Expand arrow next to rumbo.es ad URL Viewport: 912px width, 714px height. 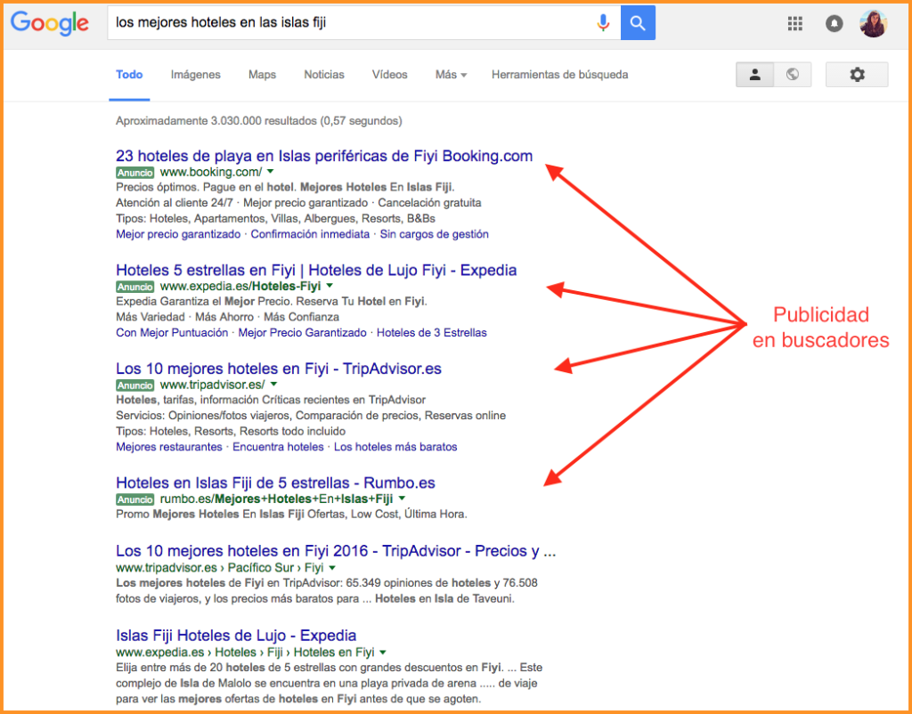click(x=402, y=499)
